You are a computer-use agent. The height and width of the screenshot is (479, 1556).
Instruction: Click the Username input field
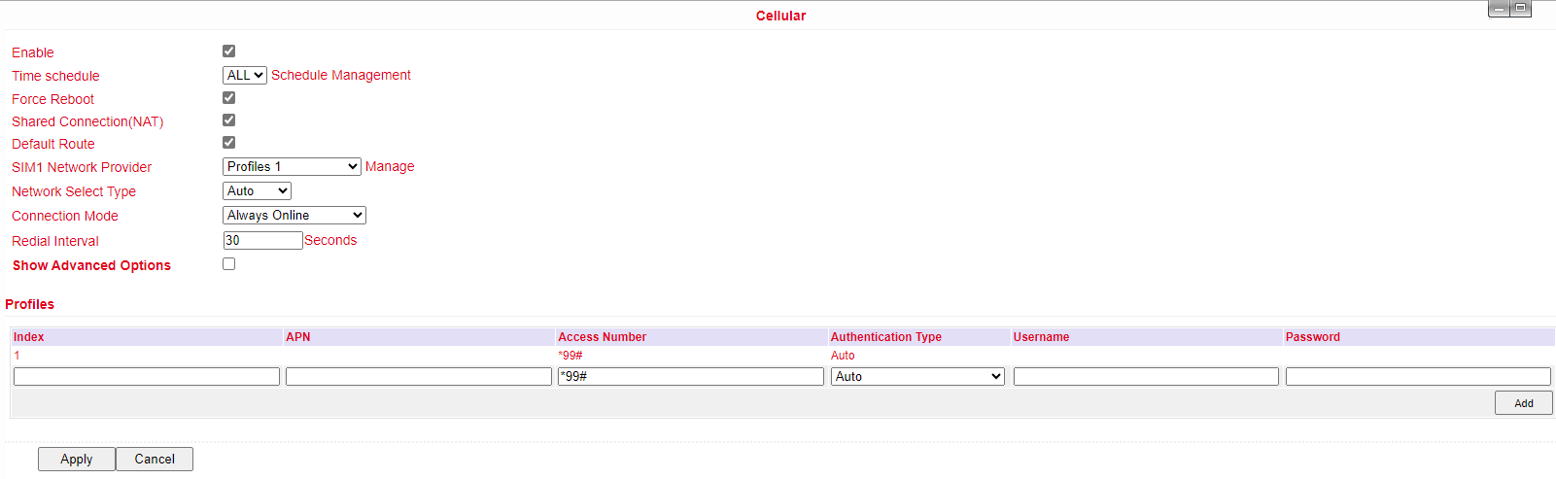coord(1145,377)
